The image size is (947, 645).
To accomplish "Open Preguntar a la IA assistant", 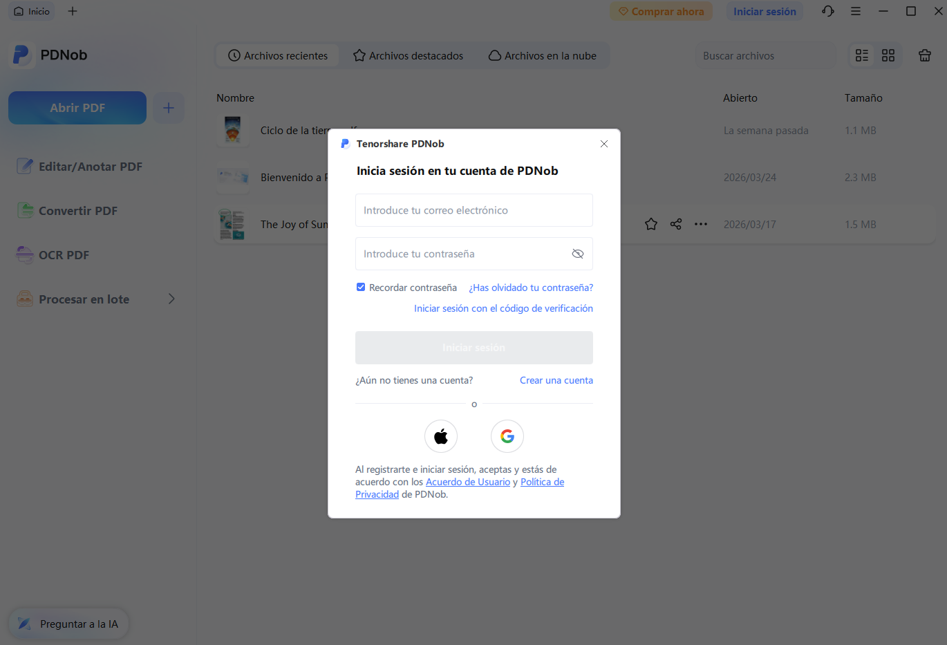I will pos(68,624).
